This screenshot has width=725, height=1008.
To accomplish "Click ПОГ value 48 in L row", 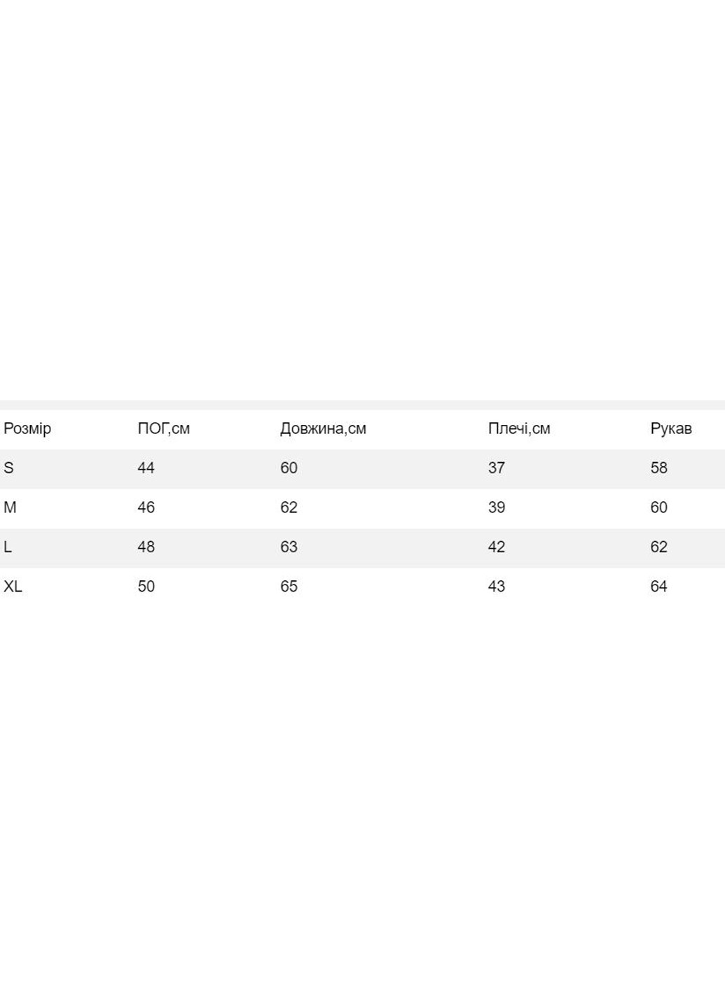I will [x=146, y=547].
